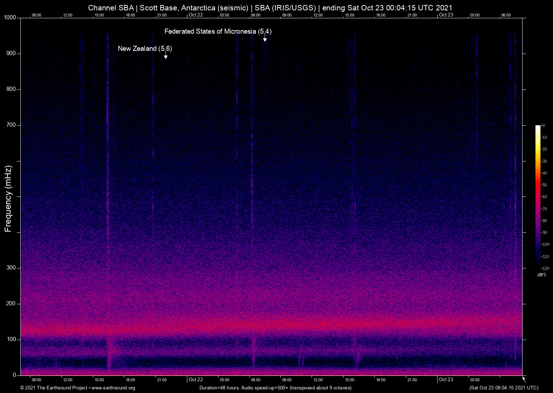
Task: Expand the Oct 23 date marker on top axis
Action: click(446, 15)
